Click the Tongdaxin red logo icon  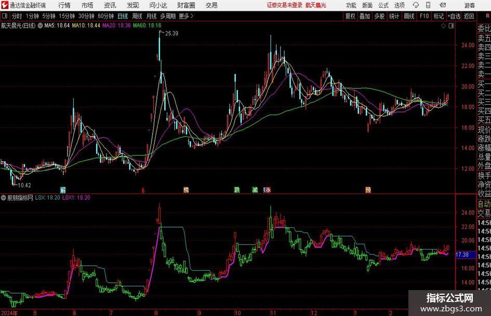click(x=5, y=5)
